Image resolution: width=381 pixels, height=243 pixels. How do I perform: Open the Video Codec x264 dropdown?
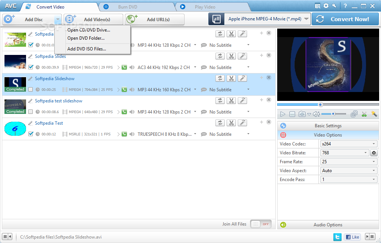349,144
